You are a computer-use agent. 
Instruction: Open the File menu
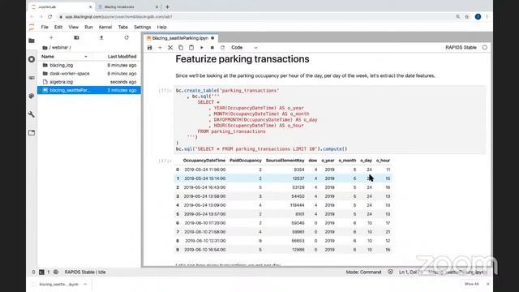click(x=45, y=27)
